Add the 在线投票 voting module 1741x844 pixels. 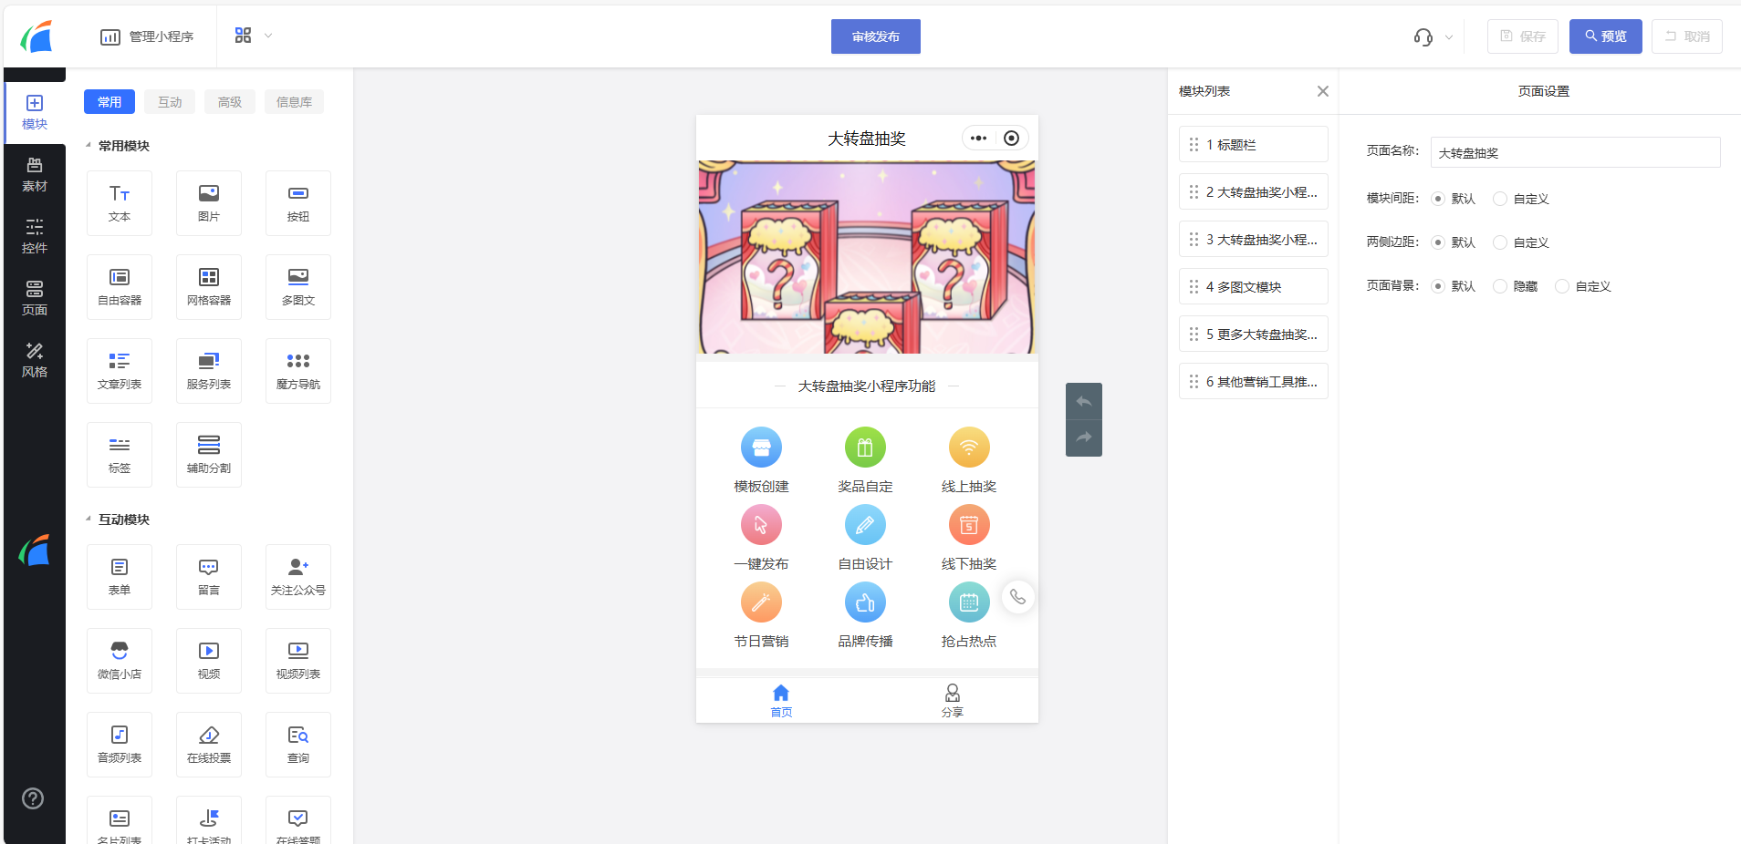tap(209, 745)
